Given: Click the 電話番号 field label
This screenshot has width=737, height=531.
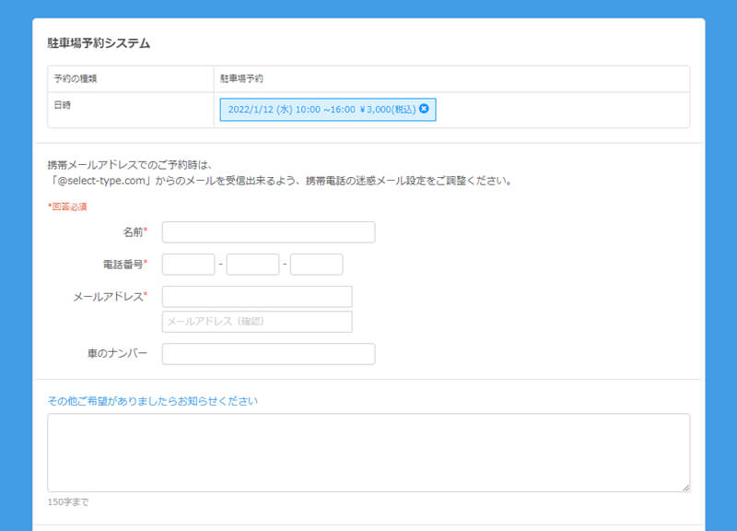Looking at the screenshot, I should (x=123, y=265).
